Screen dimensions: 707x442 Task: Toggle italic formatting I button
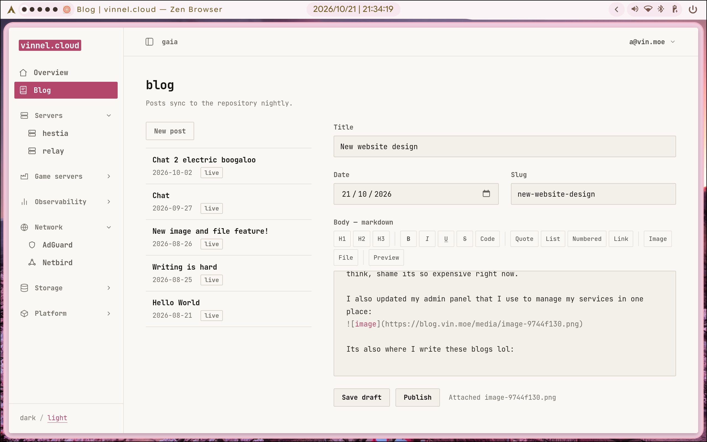427,239
